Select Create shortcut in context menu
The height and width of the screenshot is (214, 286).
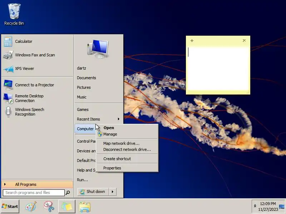(127, 159)
